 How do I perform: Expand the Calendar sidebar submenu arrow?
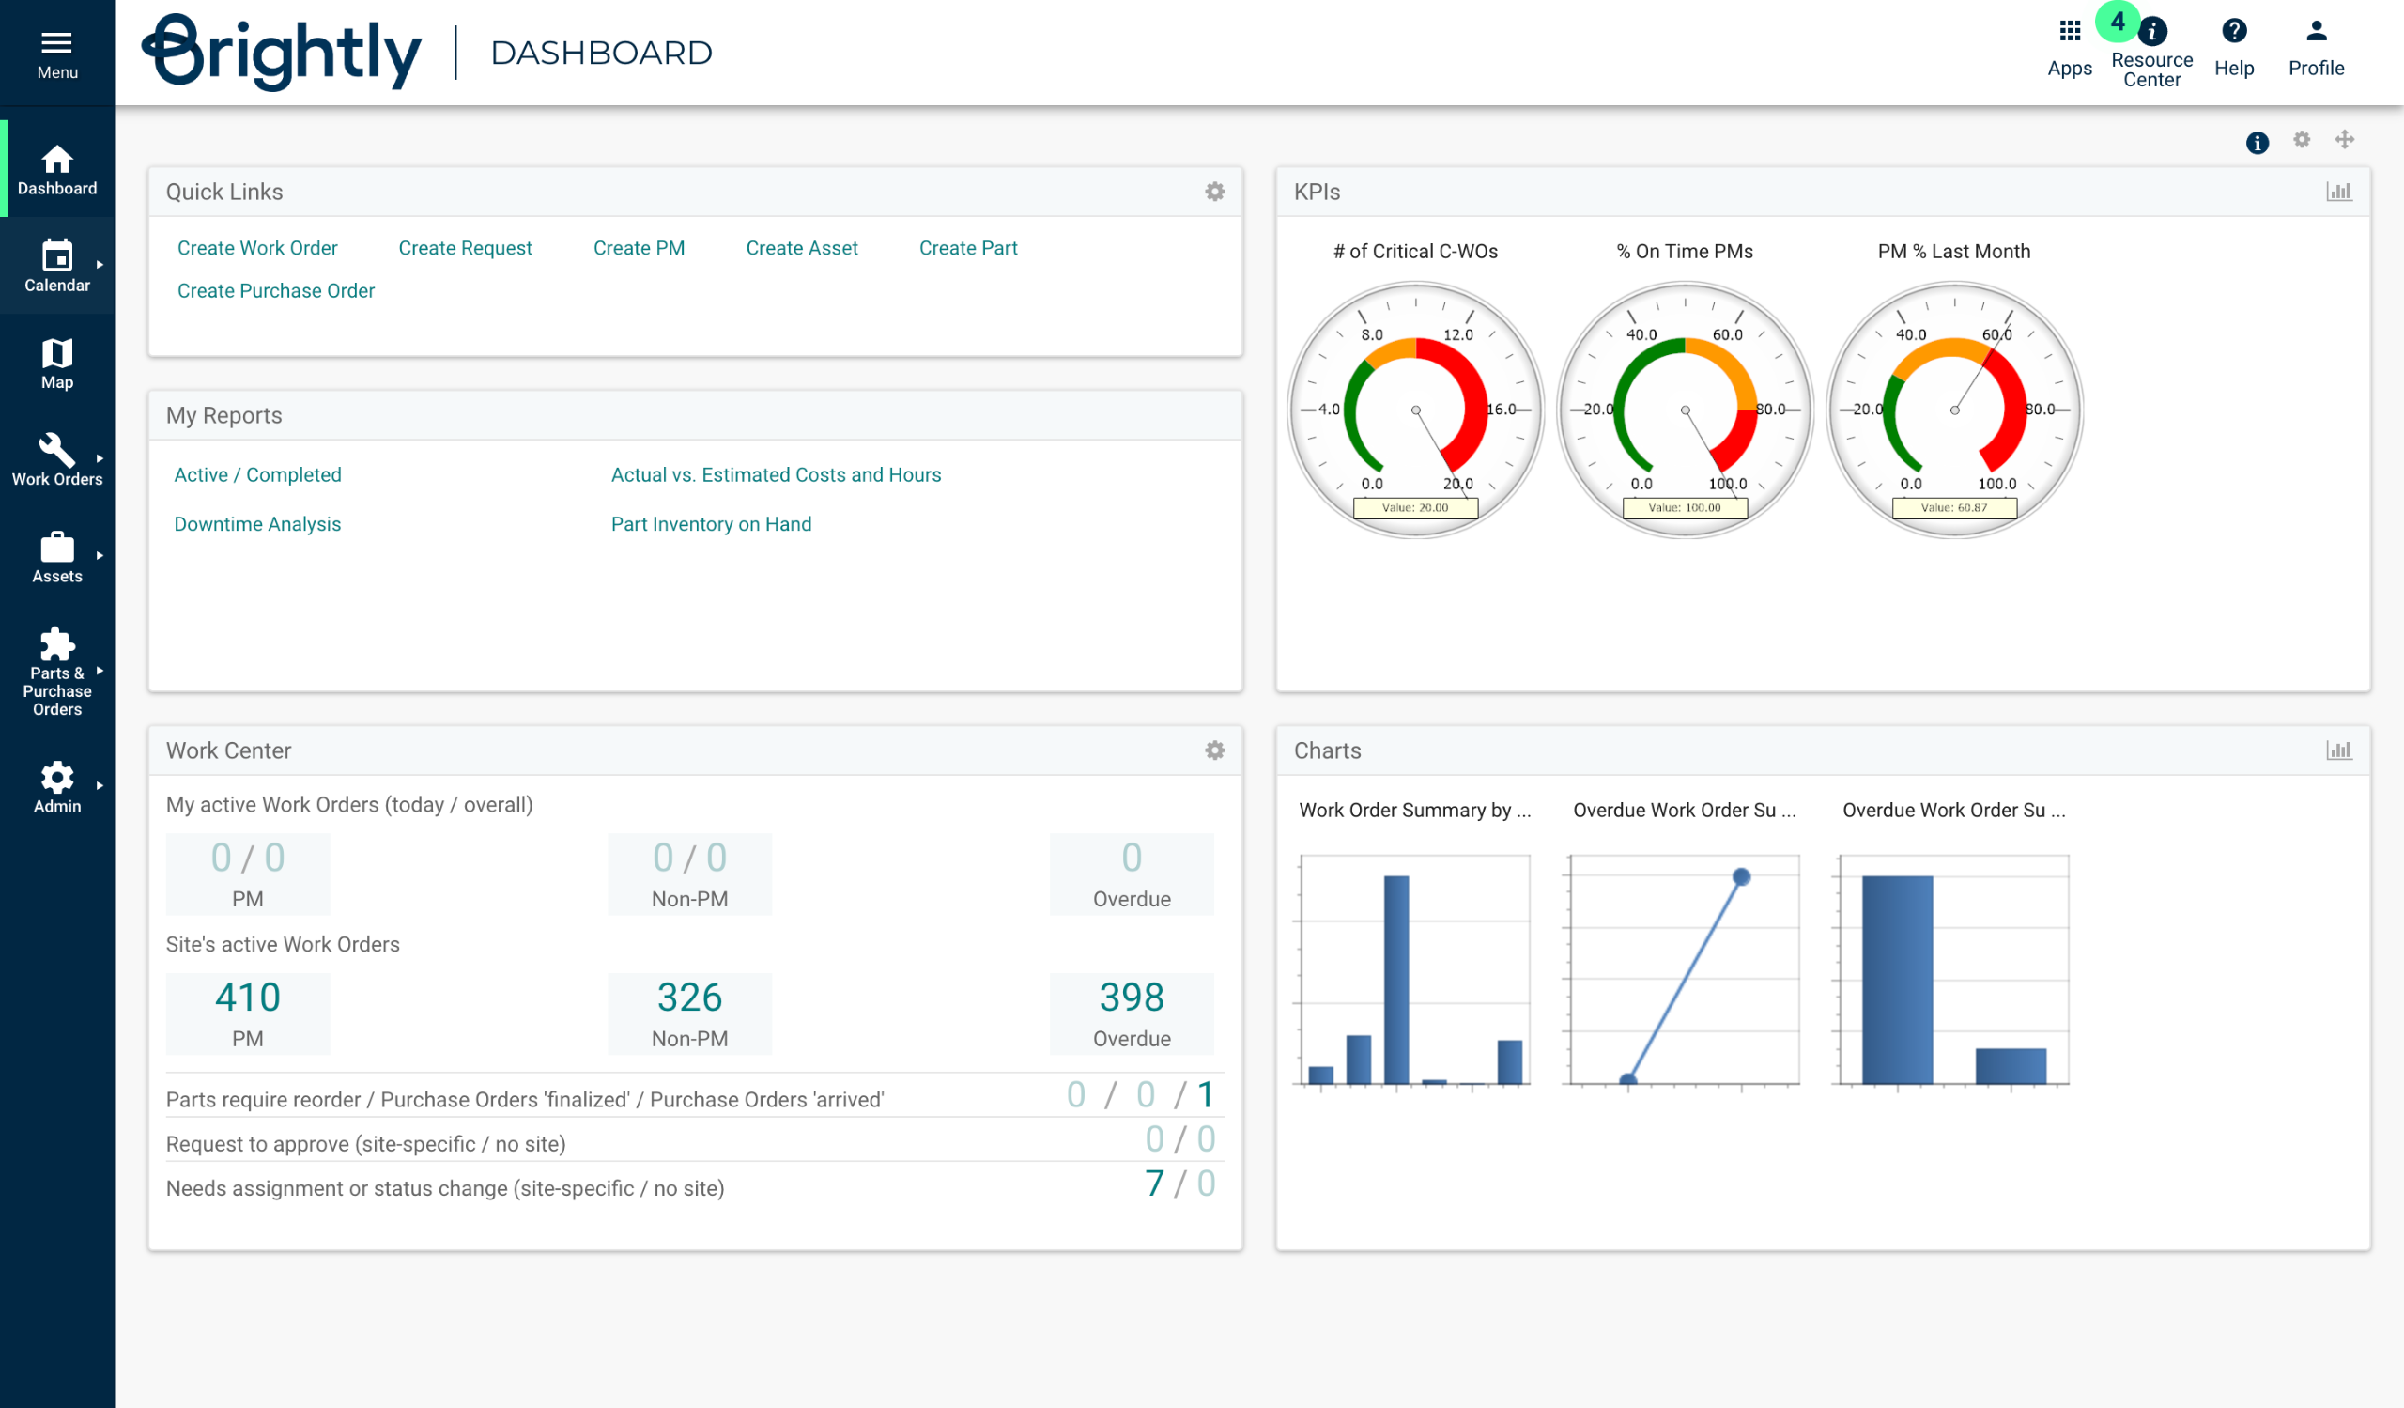[100, 264]
